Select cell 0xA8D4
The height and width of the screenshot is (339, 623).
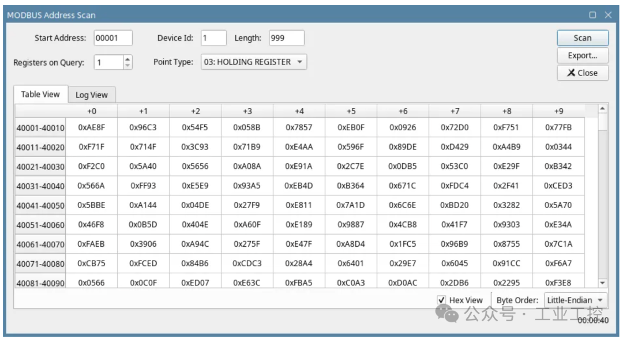click(351, 244)
